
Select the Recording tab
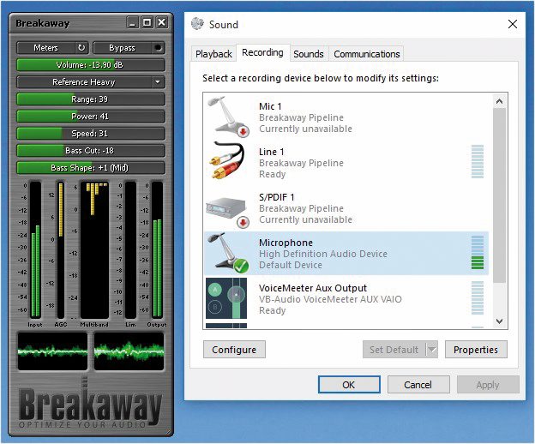click(262, 52)
